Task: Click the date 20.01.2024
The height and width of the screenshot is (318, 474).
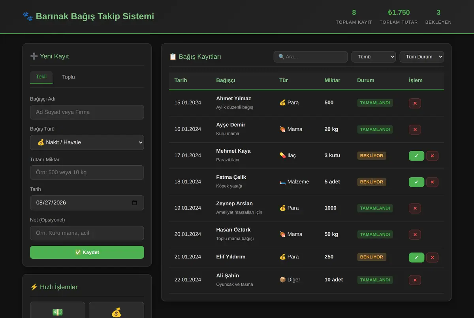Action: point(188,234)
